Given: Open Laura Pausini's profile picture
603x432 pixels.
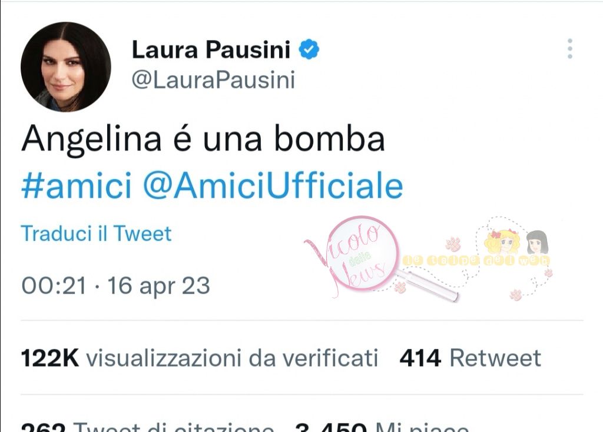Looking at the screenshot, I should coord(66,67).
